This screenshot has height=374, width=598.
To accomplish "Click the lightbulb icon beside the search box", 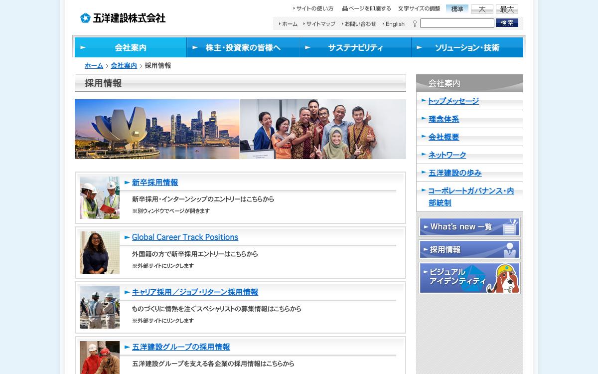I will pyautogui.click(x=415, y=23).
